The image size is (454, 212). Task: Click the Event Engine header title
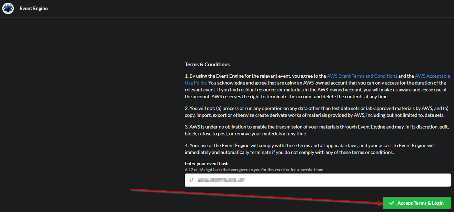pyautogui.click(x=33, y=8)
